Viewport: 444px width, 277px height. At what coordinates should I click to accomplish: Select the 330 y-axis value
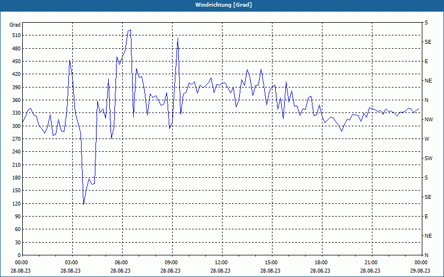[x=17, y=113]
